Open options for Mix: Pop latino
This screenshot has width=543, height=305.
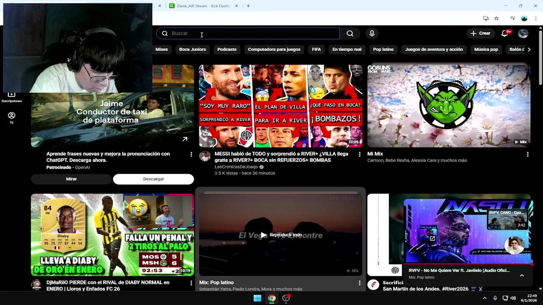(359, 283)
